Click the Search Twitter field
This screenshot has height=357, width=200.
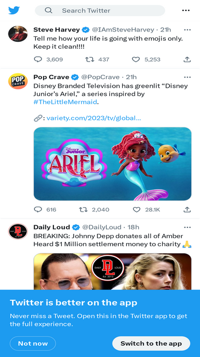tap(100, 11)
